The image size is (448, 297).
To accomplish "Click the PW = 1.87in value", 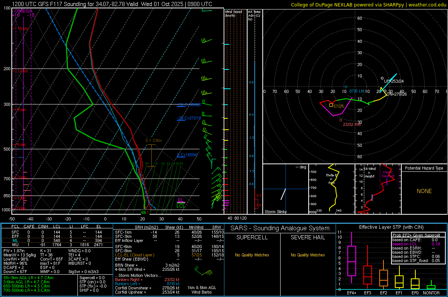I will coord(15,251).
